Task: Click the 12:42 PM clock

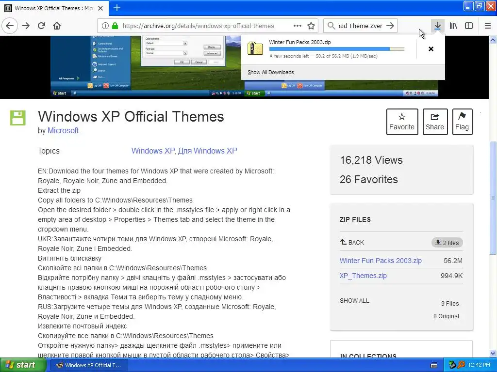Action: tap(479, 365)
